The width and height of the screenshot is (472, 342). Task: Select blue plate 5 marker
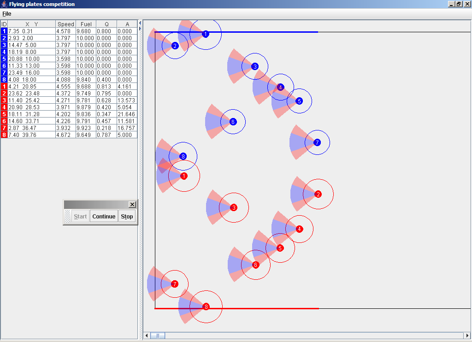[299, 101]
